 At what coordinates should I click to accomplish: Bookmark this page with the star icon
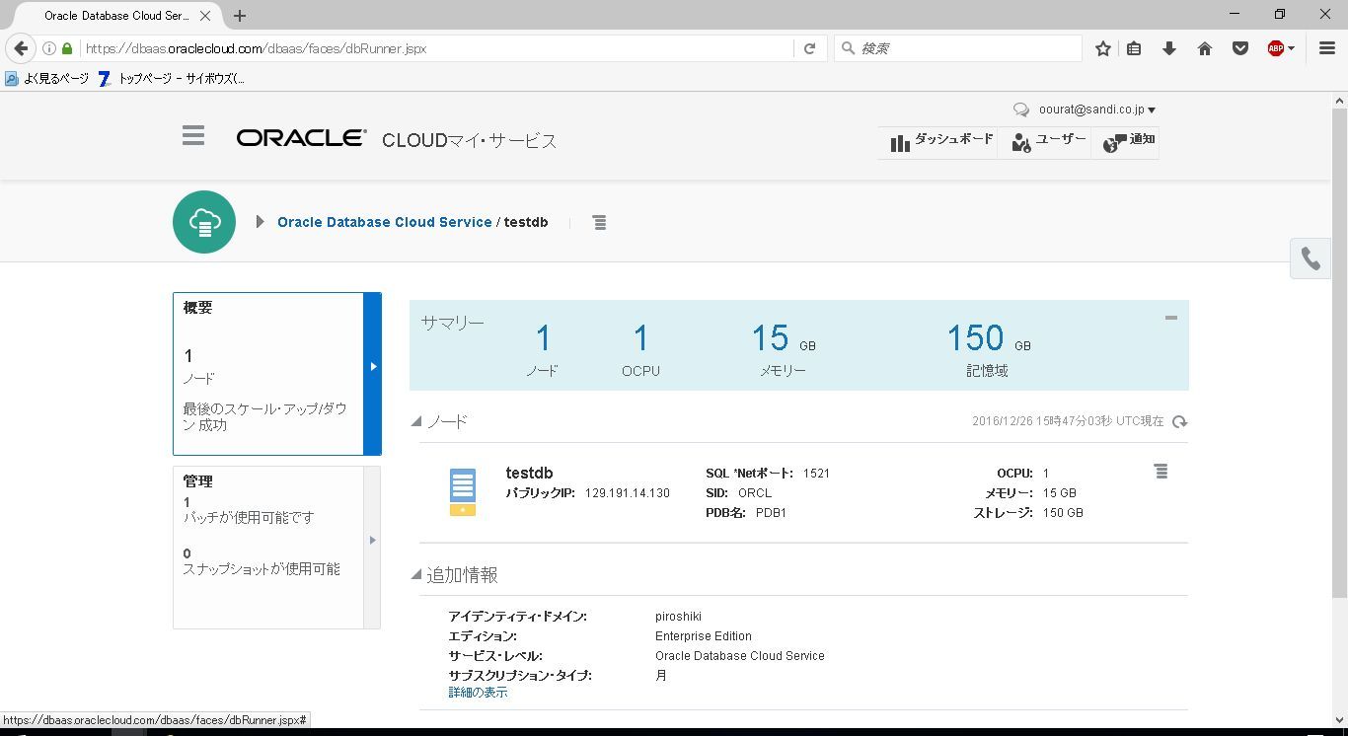[x=1103, y=48]
